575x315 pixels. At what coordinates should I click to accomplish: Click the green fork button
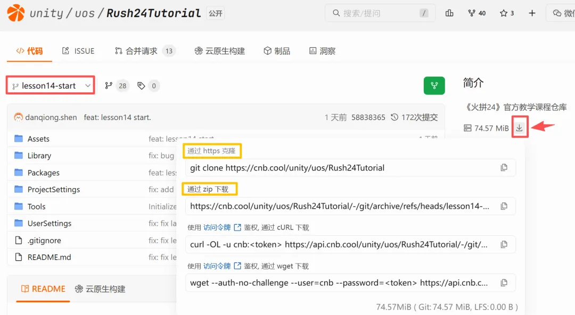click(434, 86)
